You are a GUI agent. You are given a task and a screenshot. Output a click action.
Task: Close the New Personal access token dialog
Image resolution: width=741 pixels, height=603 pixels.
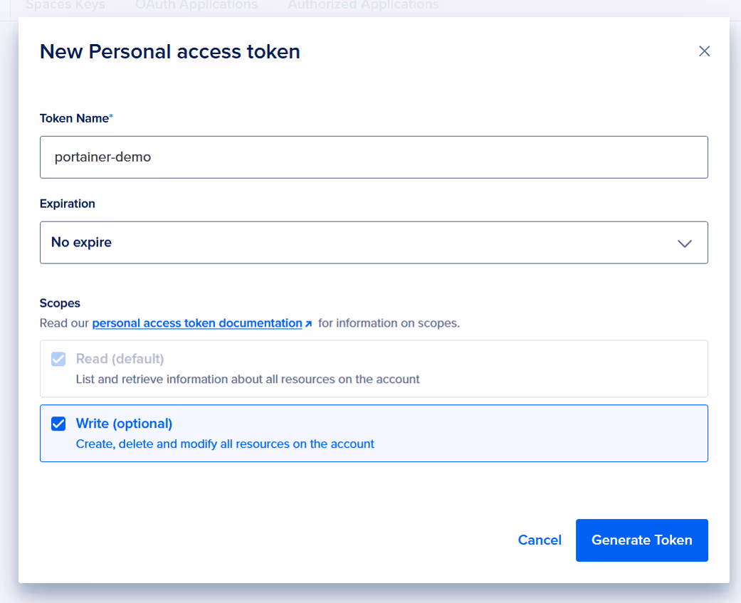(x=704, y=51)
